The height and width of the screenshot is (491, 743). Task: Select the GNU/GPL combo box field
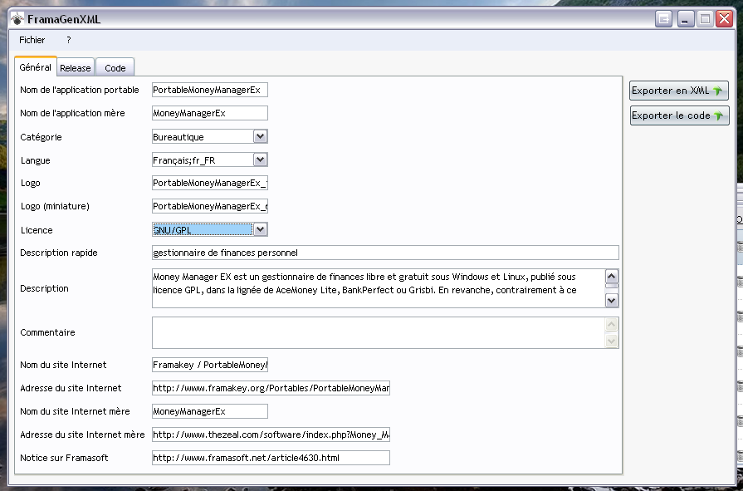coord(210,229)
